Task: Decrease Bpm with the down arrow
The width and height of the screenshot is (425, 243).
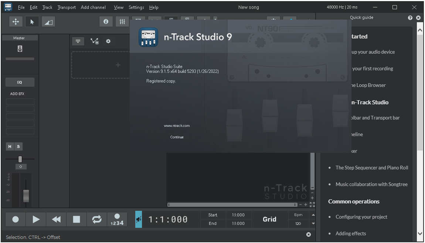Action: 313,223
